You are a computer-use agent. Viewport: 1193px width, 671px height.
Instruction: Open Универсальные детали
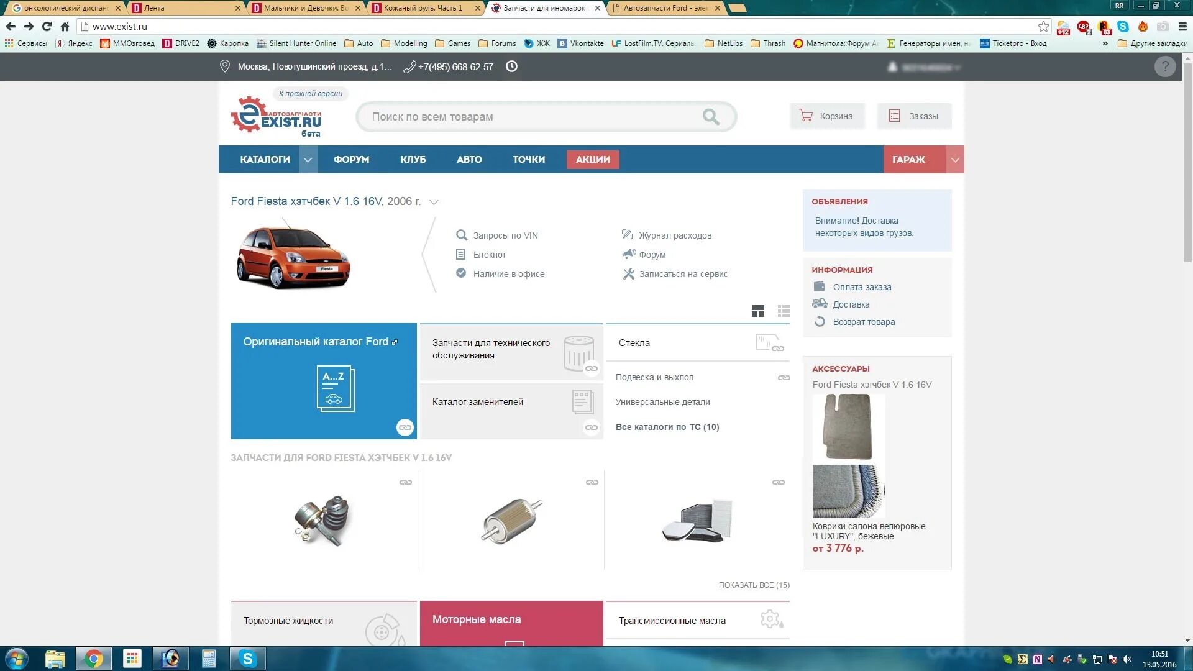(x=662, y=402)
